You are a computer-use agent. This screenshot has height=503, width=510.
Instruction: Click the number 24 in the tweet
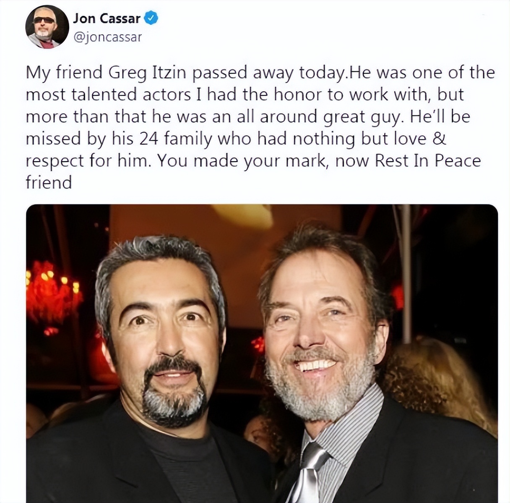pos(148,139)
